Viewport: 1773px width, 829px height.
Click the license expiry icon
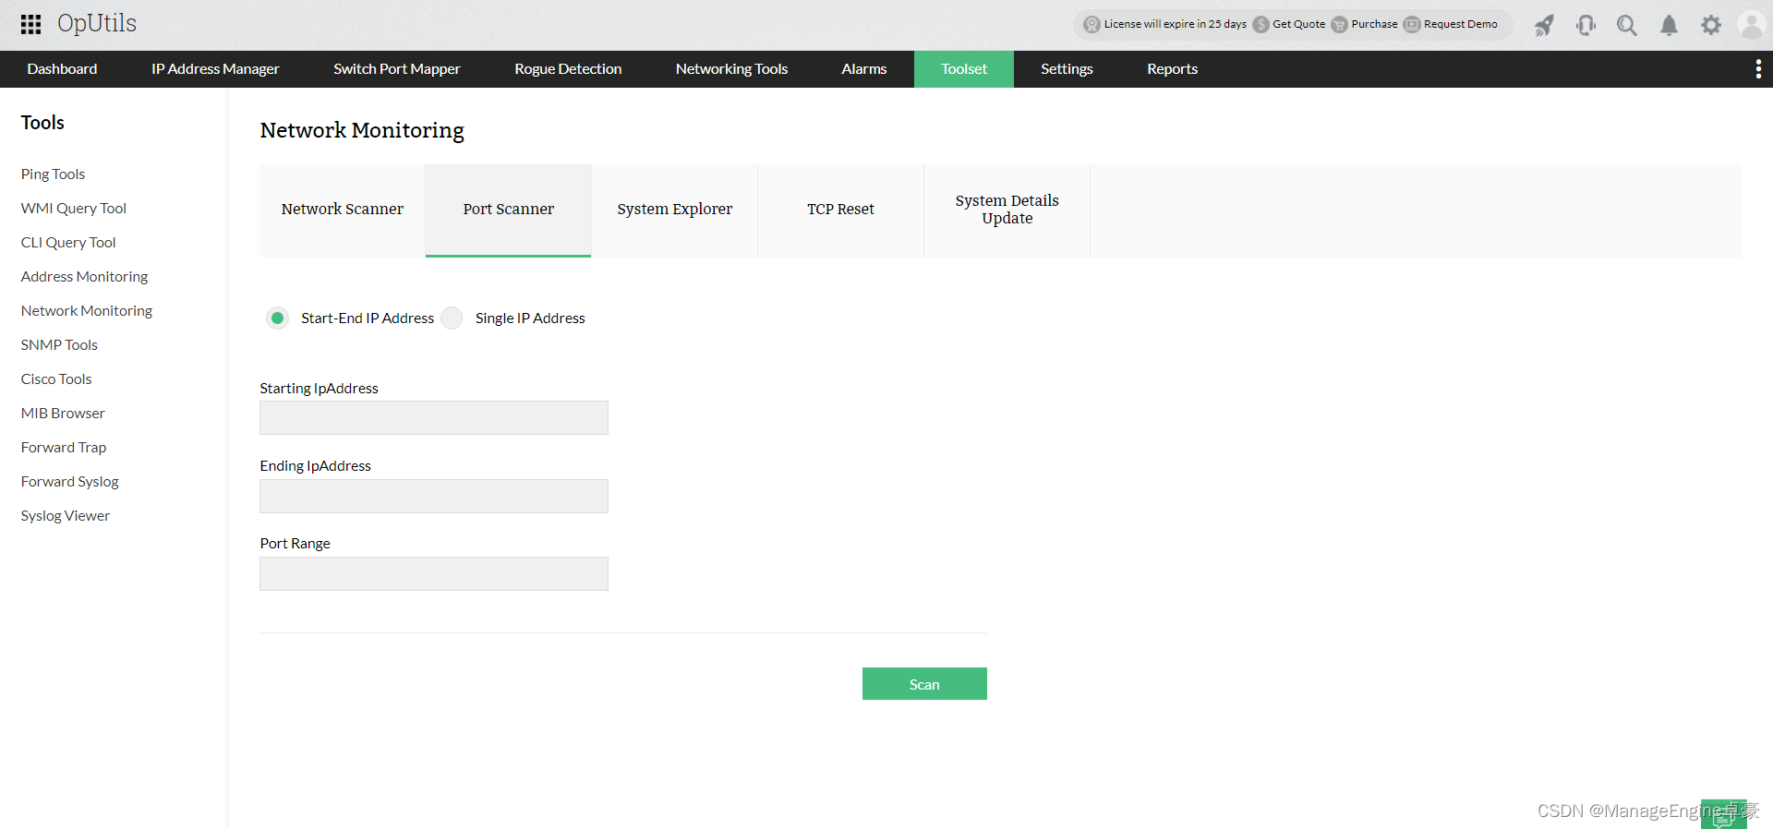click(x=1092, y=25)
